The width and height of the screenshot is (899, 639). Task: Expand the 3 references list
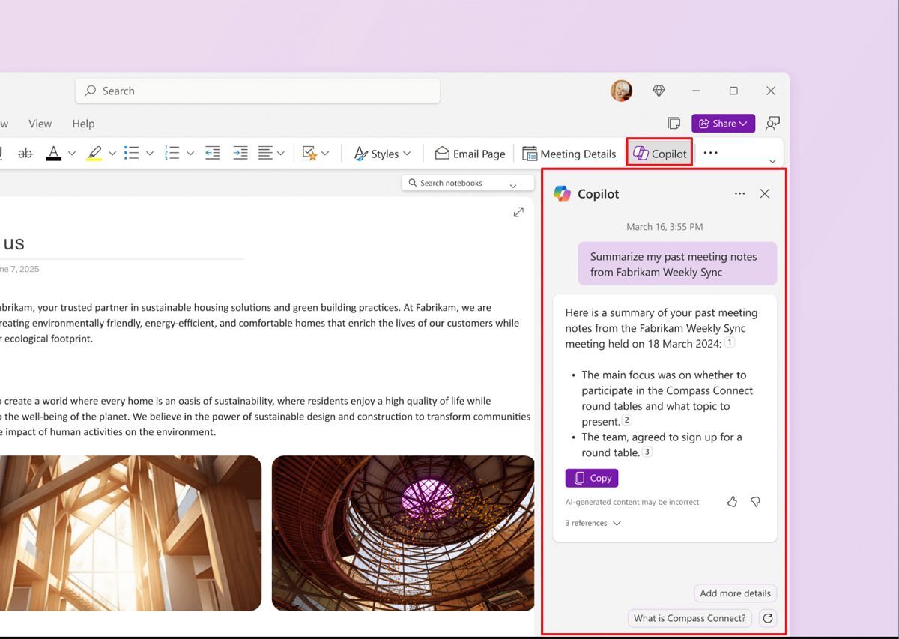(592, 523)
